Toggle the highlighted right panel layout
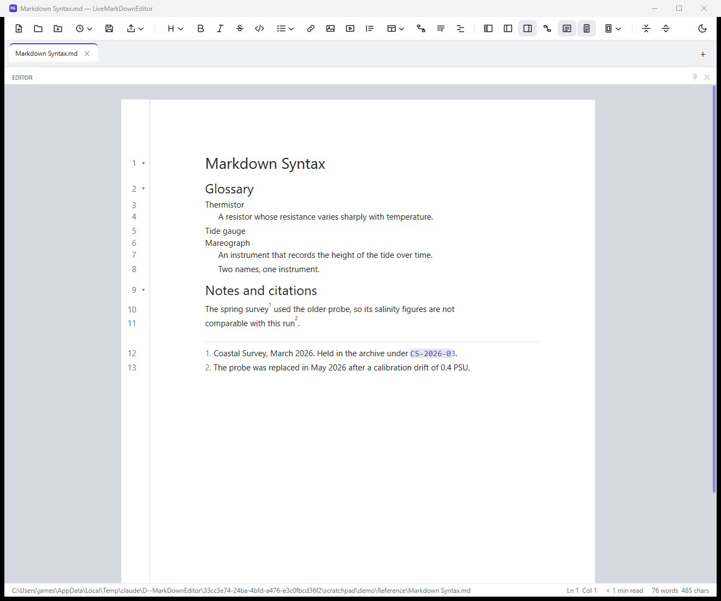721x601 pixels. (528, 28)
